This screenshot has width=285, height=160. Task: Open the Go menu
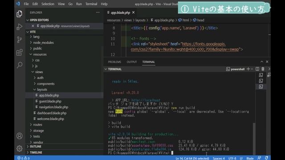pyautogui.click(x=70, y=4)
